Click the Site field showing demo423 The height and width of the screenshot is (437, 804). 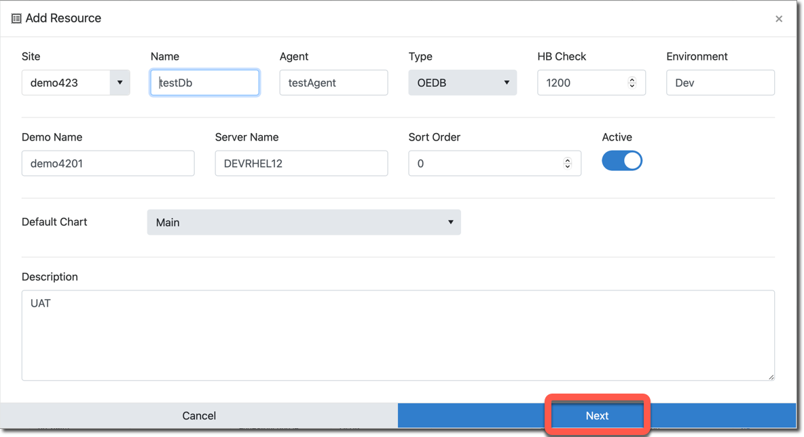[66, 83]
